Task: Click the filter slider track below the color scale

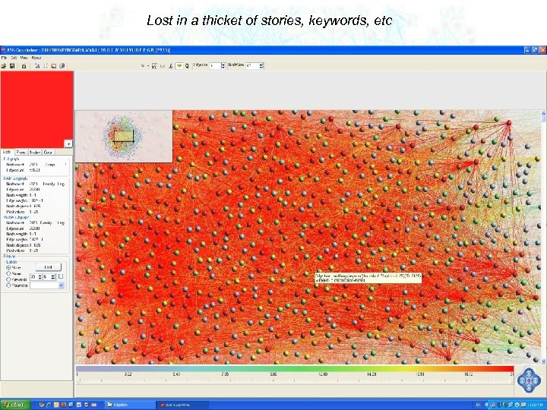Action: tap(295, 380)
